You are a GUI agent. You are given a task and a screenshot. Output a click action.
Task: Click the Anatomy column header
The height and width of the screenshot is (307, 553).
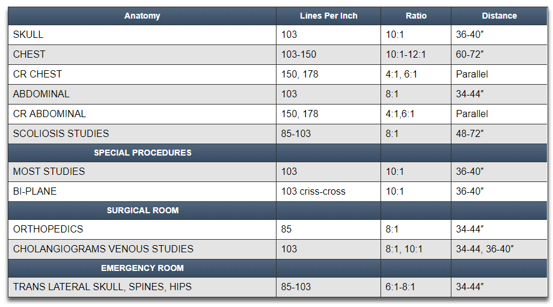(142, 16)
